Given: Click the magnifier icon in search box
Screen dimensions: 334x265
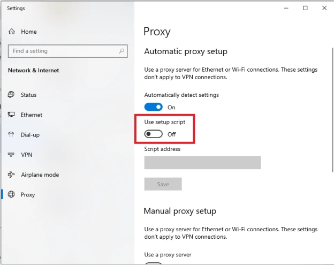Looking at the screenshot, I should click(122, 51).
